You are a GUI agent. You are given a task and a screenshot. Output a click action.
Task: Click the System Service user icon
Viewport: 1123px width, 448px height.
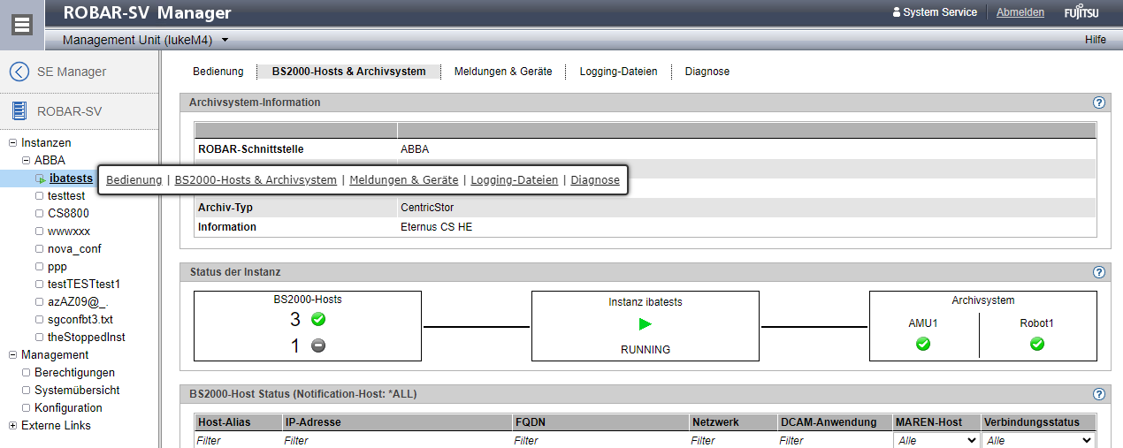[897, 12]
